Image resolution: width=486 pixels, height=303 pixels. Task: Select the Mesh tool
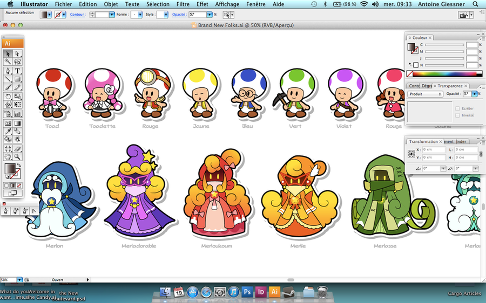pos(8,123)
